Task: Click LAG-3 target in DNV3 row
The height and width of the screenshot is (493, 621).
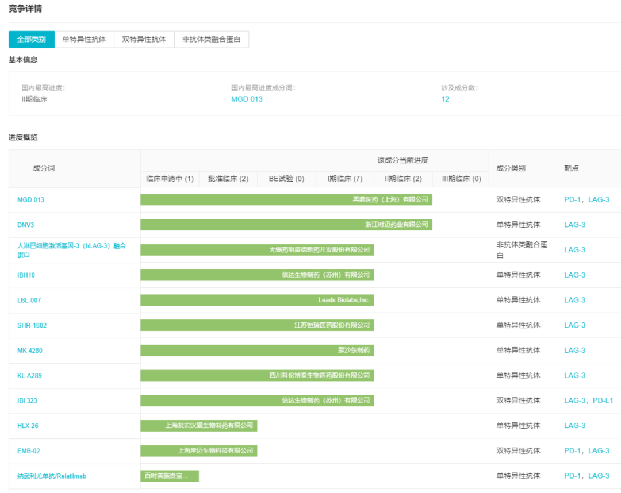Action: [x=574, y=225]
